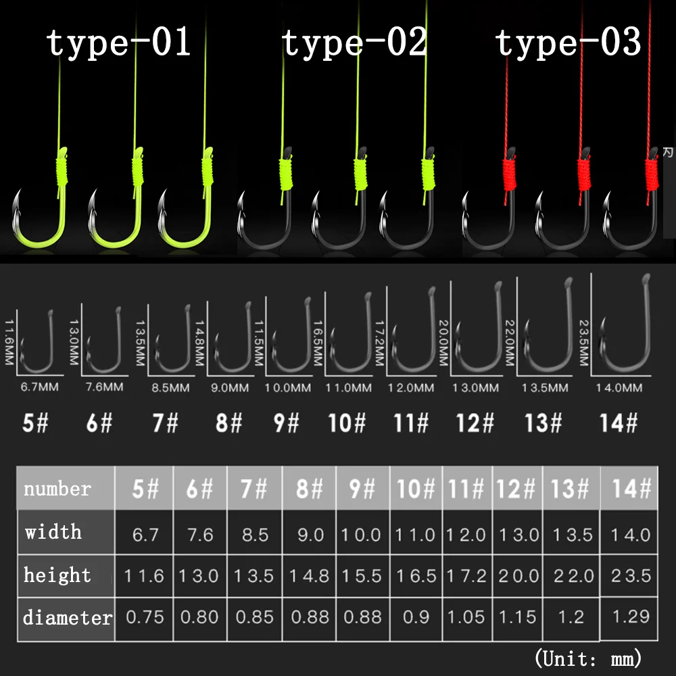Click the 13# column header in the table
676x676 pixels.
click(571, 488)
